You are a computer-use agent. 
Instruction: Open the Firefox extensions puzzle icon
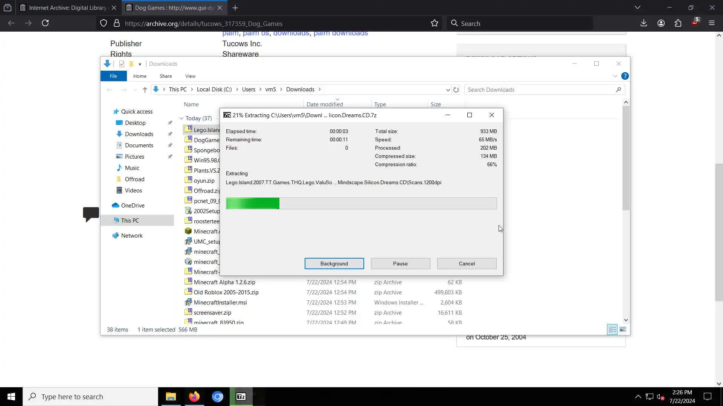point(678,23)
